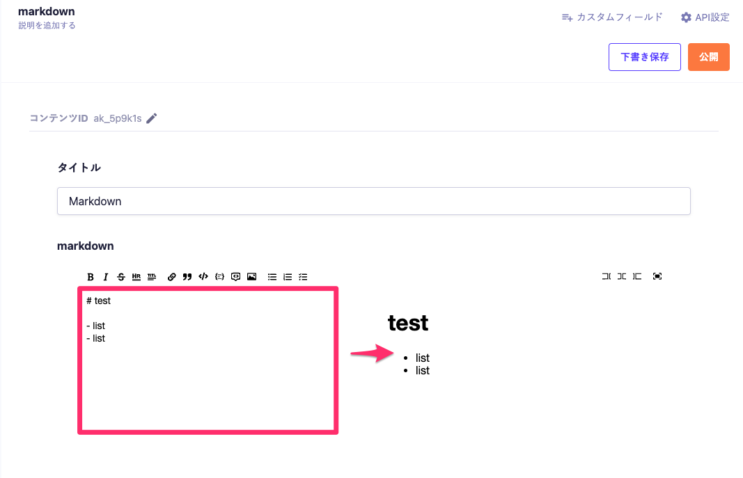Apply strikethrough formatting to text

(121, 276)
